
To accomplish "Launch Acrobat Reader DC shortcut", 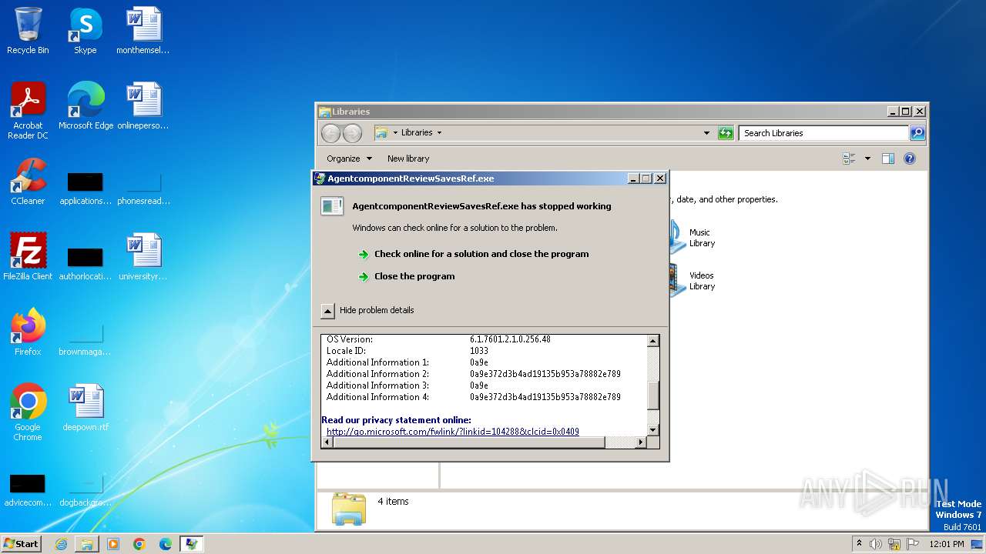I will [28, 111].
